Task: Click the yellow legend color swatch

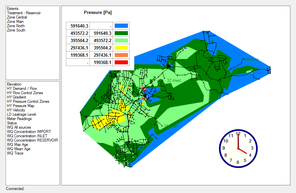Action: point(121,47)
